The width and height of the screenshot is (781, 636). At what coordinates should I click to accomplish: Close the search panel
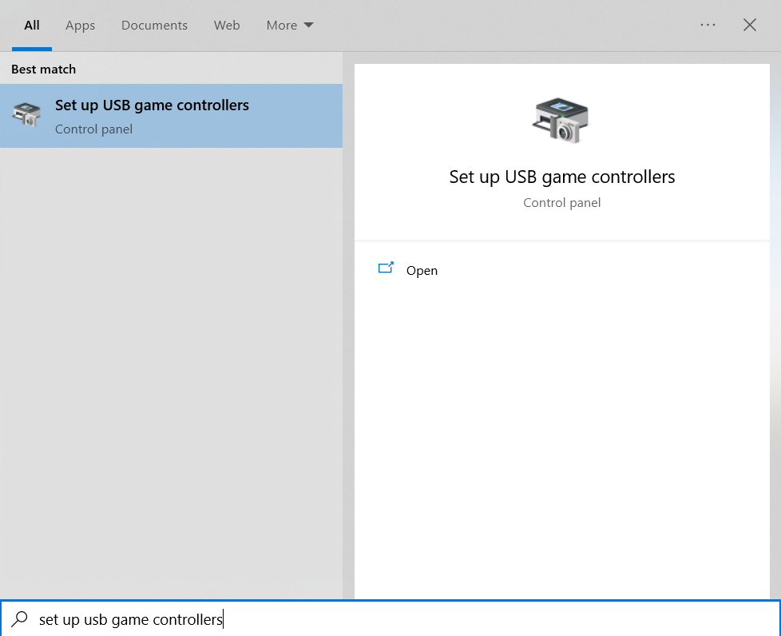pos(750,25)
